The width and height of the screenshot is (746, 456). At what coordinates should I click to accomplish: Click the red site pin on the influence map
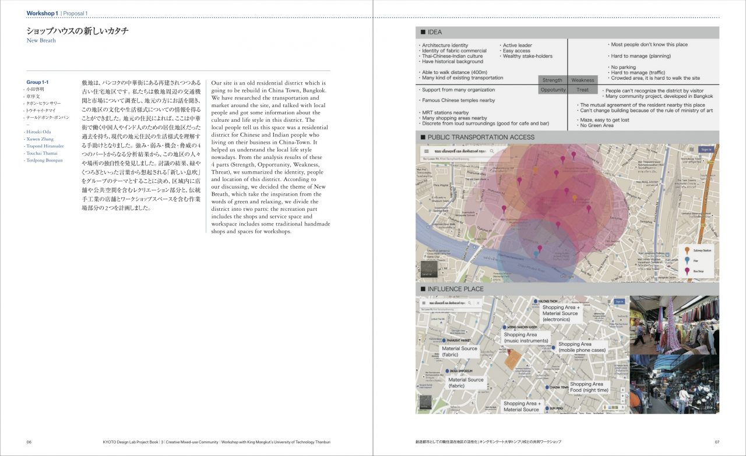click(x=509, y=352)
